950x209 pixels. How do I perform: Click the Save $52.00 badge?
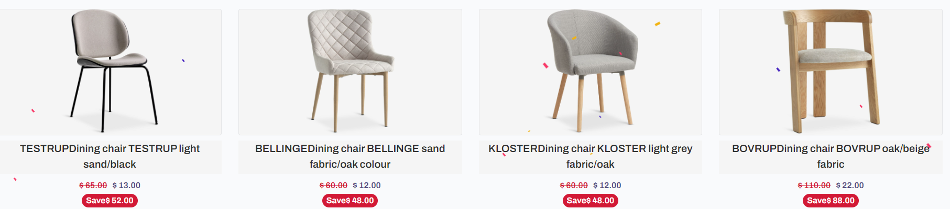[110, 201]
